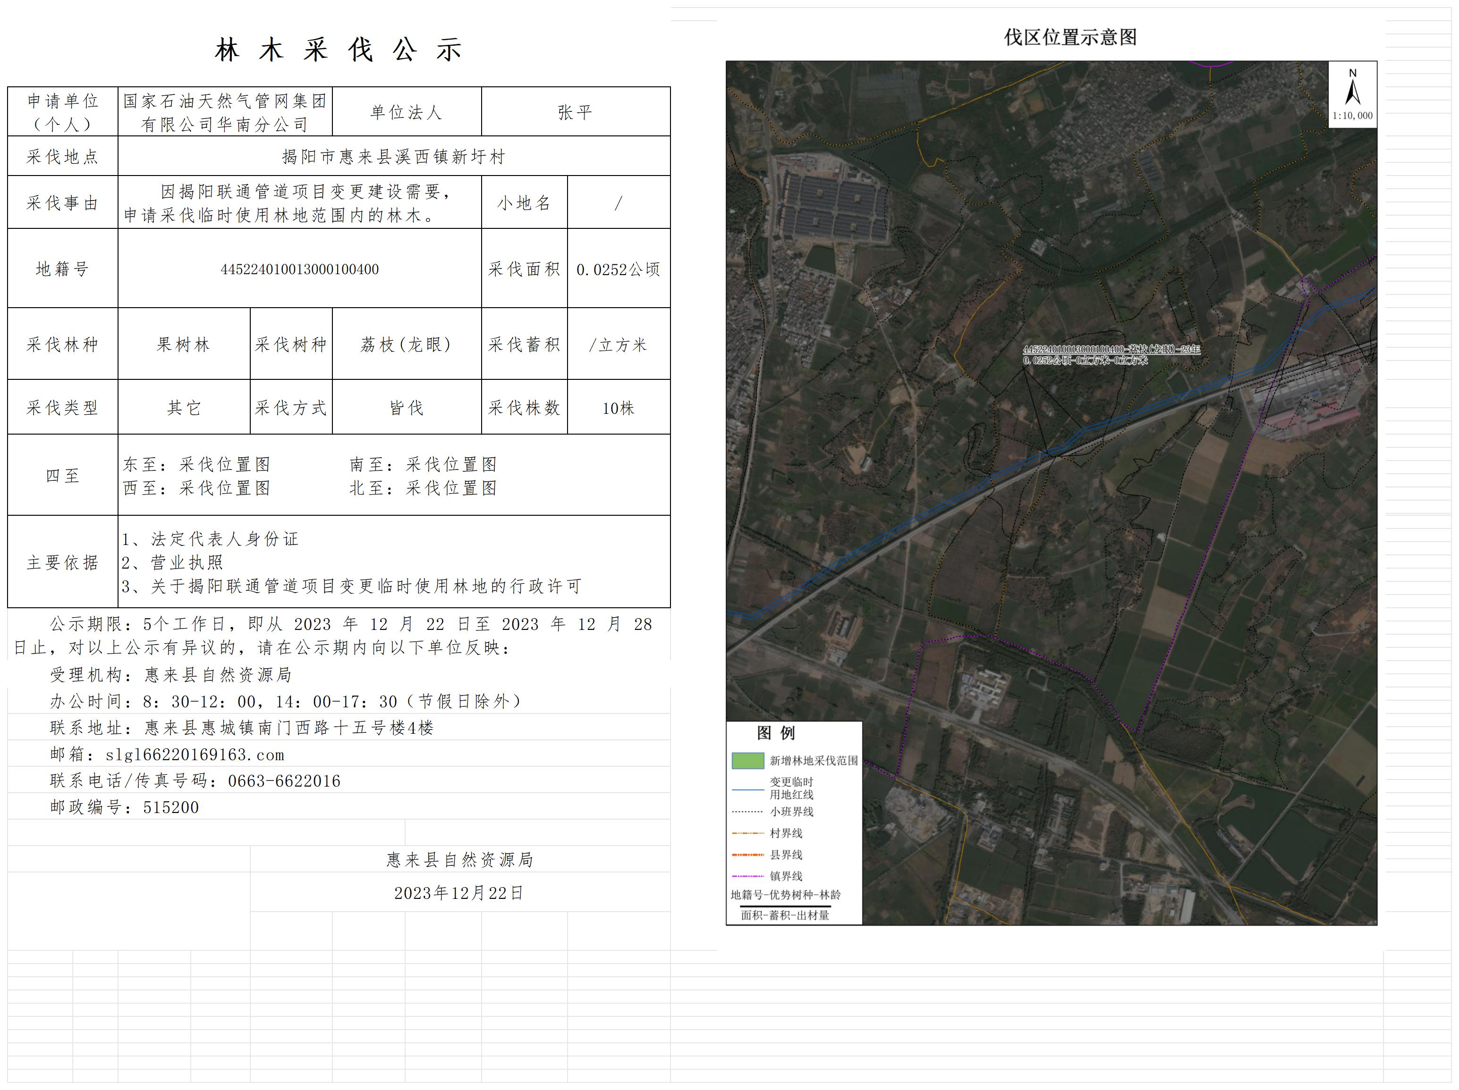Viewport: 1459px width, 1090px height.
Task: Click the 伐区位置示意图 map title
Action: point(1070,38)
